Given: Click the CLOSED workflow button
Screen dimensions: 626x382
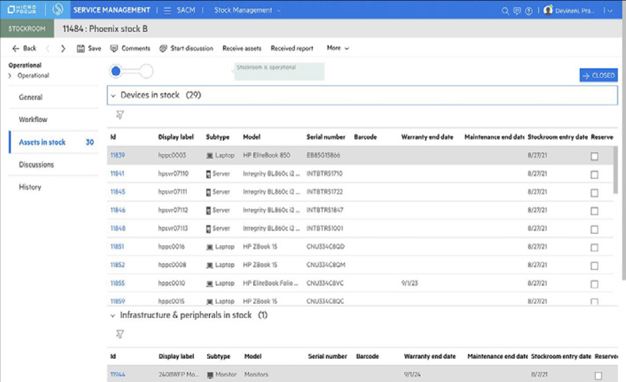Looking at the screenshot, I should [597, 75].
